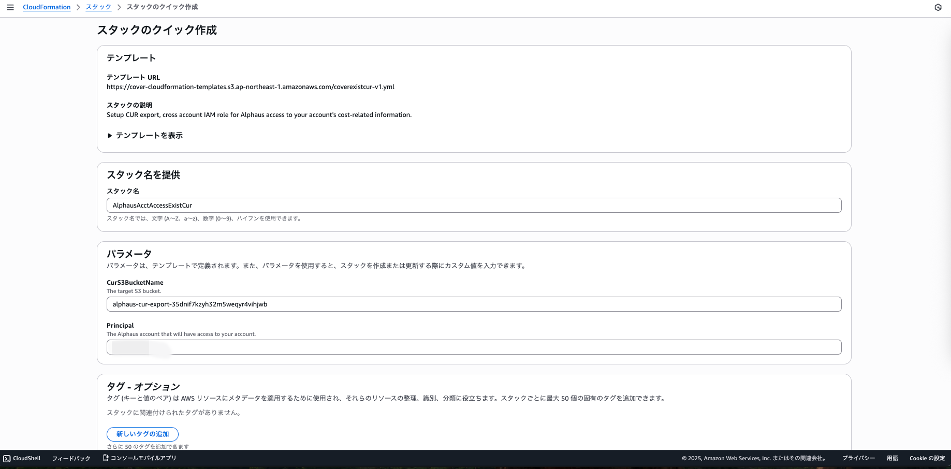Image resolution: width=951 pixels, height=469 pixels.
Task: Open the 用語 footer link
Action: (892, 459)
